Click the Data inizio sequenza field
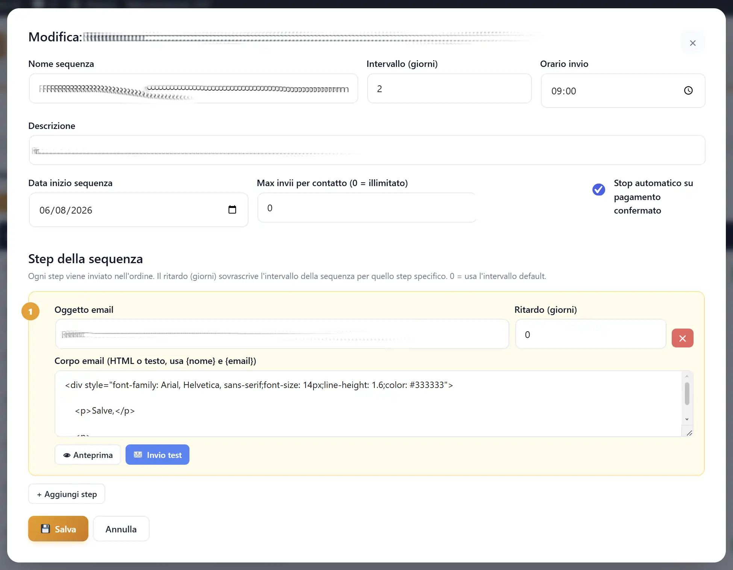This screenshot has width=733, height=570. tap(139, 210)
